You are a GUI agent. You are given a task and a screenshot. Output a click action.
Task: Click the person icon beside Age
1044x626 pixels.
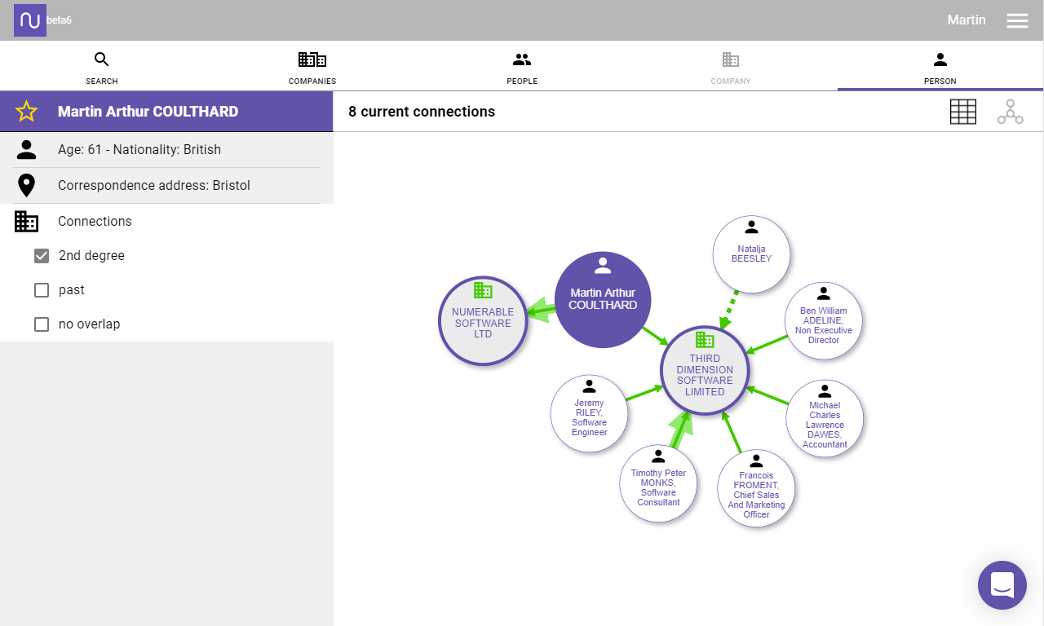coord(27,150)
